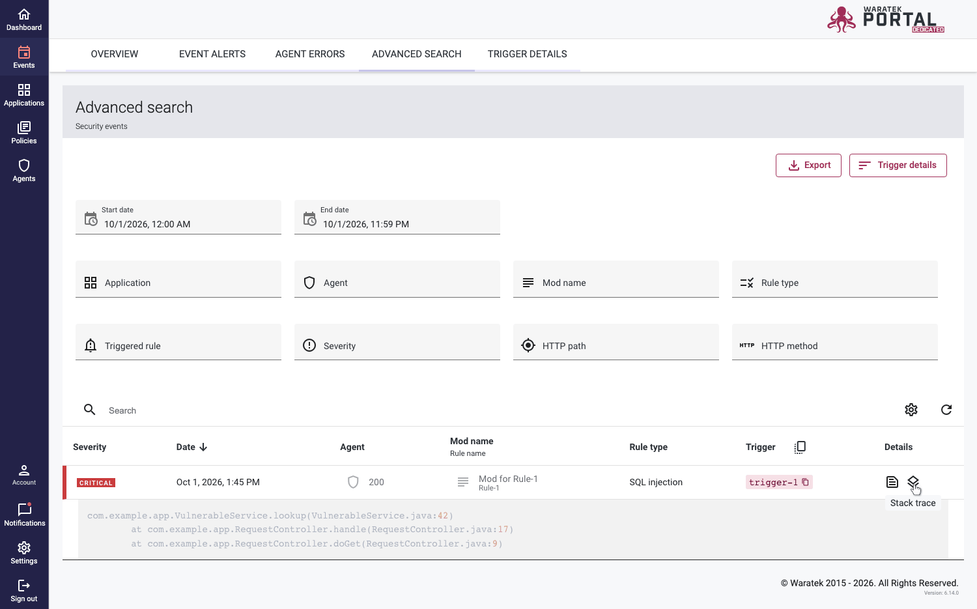
Task: Open Policies in the sidebar
Action: click(24, 133)
